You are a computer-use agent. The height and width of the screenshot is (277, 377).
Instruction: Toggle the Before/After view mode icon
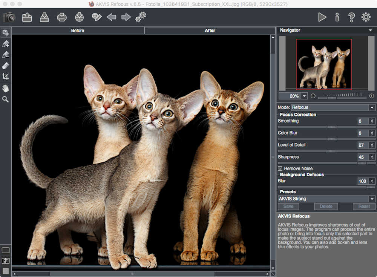point(6,261)
